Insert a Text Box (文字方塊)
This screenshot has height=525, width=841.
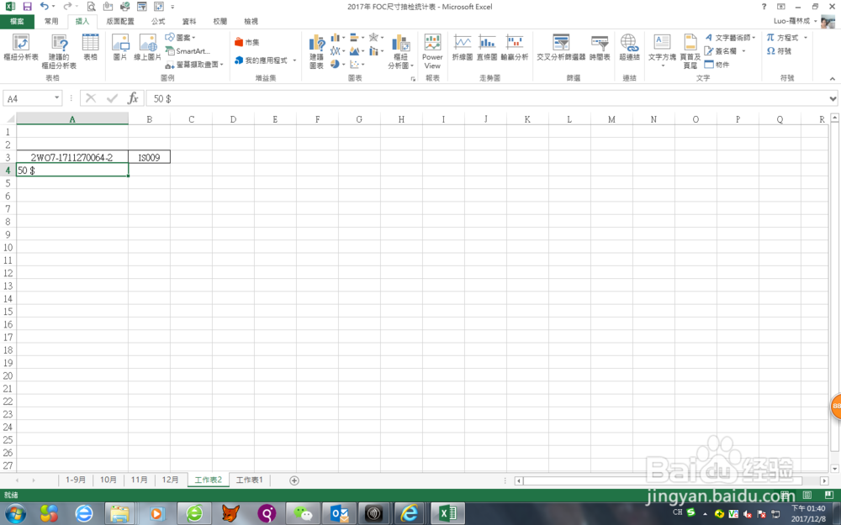click(662, 51)
